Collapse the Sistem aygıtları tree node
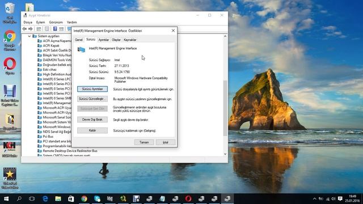The height and width of the screenshot is (204, 363). [29, 36]
